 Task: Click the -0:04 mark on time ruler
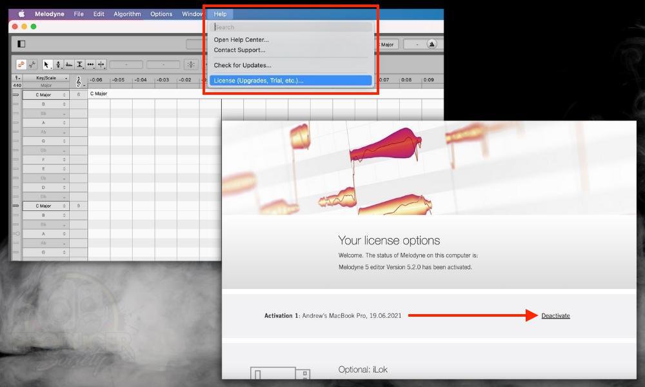(140, 80)
